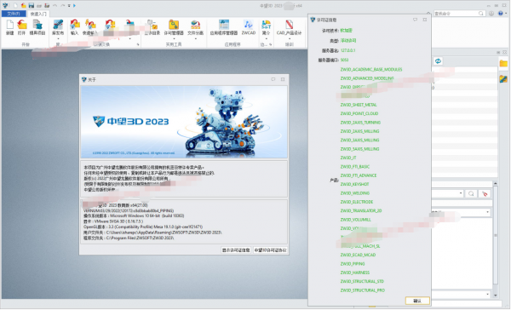The width and height of the screenshot is (511, 310).
Task: Click ZW3D_ELECTRODE license entry
Action: point(357,202)
